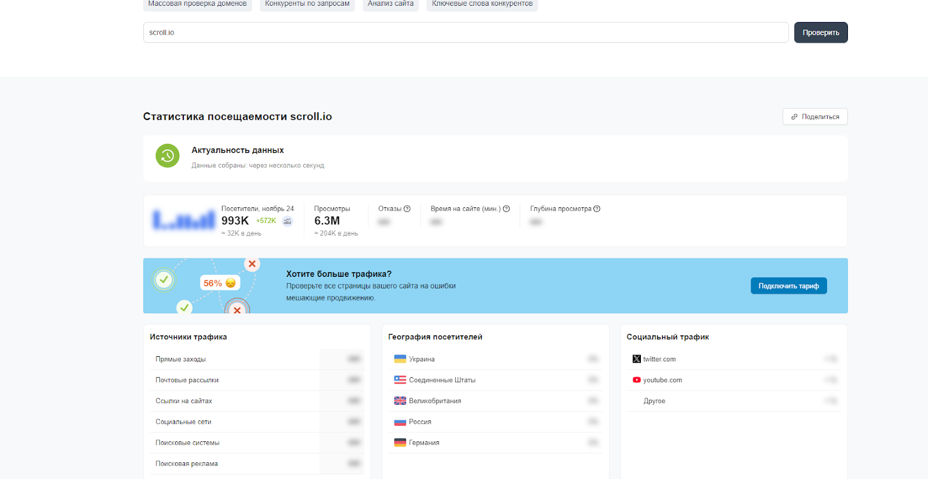Image resolution: width=928 pixels, height=479 pixels.
Task: Click the Германия country name
Action: (424, 443)
